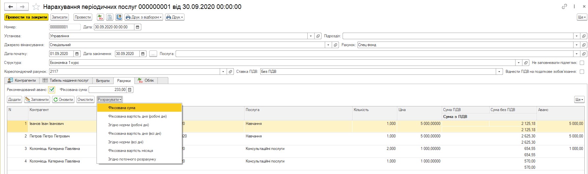The image size is (588, 174).
Task: Expand the Ставка ПДВ dropdown list
Action: [x=500, y=72]
